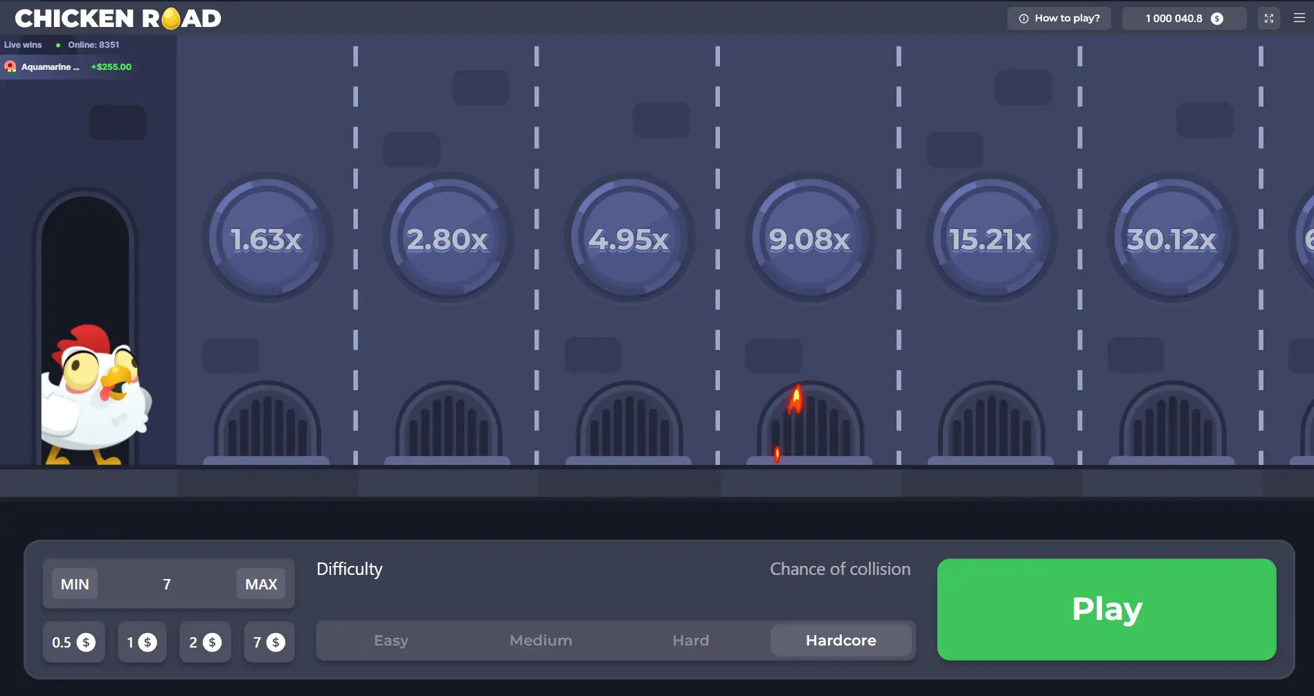This screenshot has height=696, width=1314.
Task: Select Medium difficulty
Action: (x=541, y=641)
